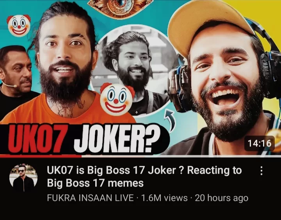
Task: Open the video title UK07 is Big Boss 17 Joker
Action: [144, 176]
